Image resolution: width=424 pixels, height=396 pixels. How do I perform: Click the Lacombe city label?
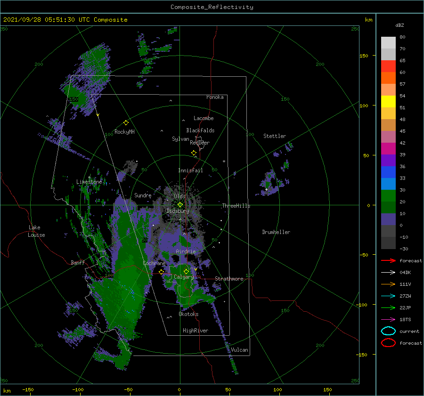coord(204,118)
